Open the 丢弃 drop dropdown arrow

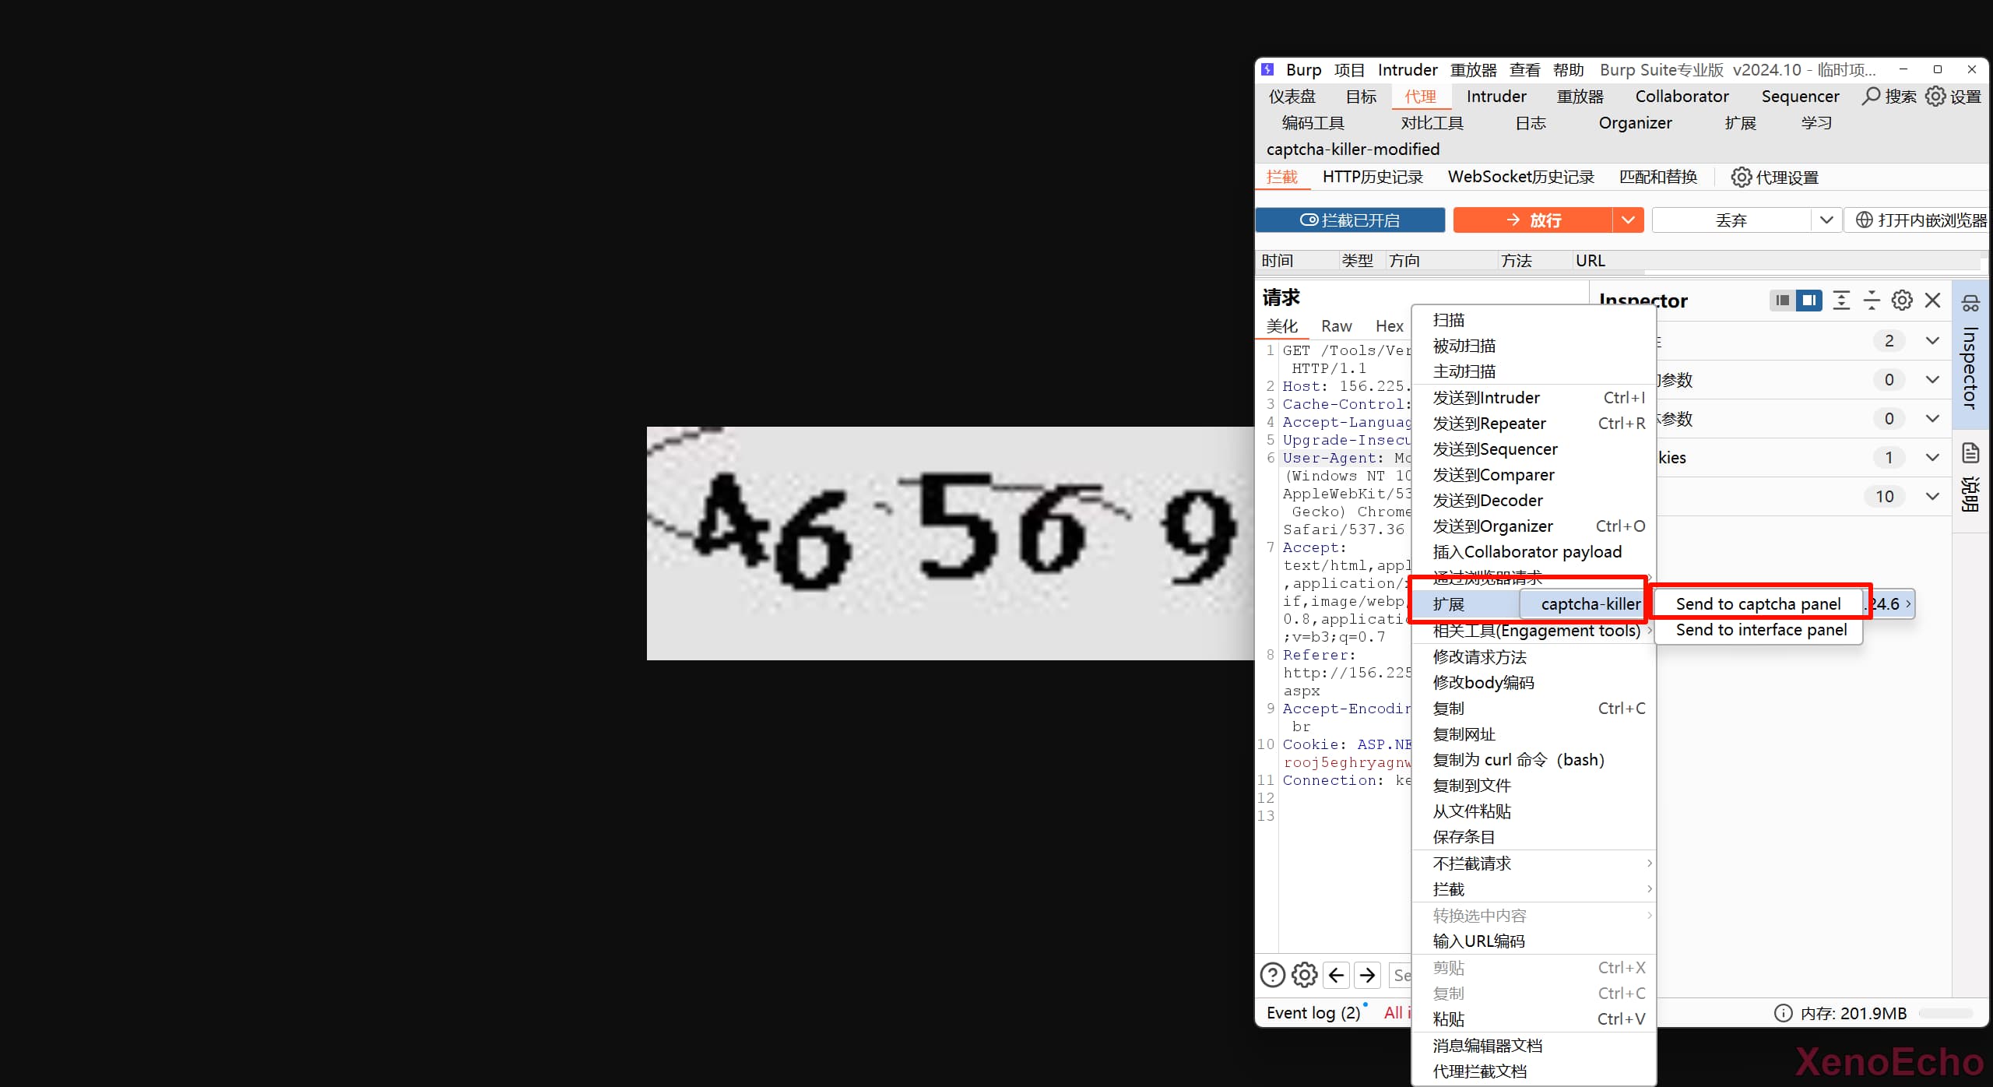(1826, 220)
